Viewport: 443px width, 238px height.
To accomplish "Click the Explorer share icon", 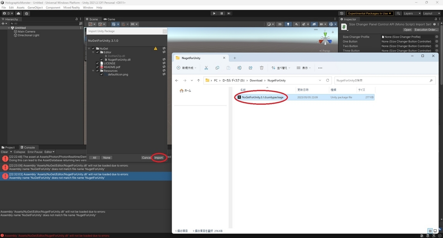I will click(250, 68).
